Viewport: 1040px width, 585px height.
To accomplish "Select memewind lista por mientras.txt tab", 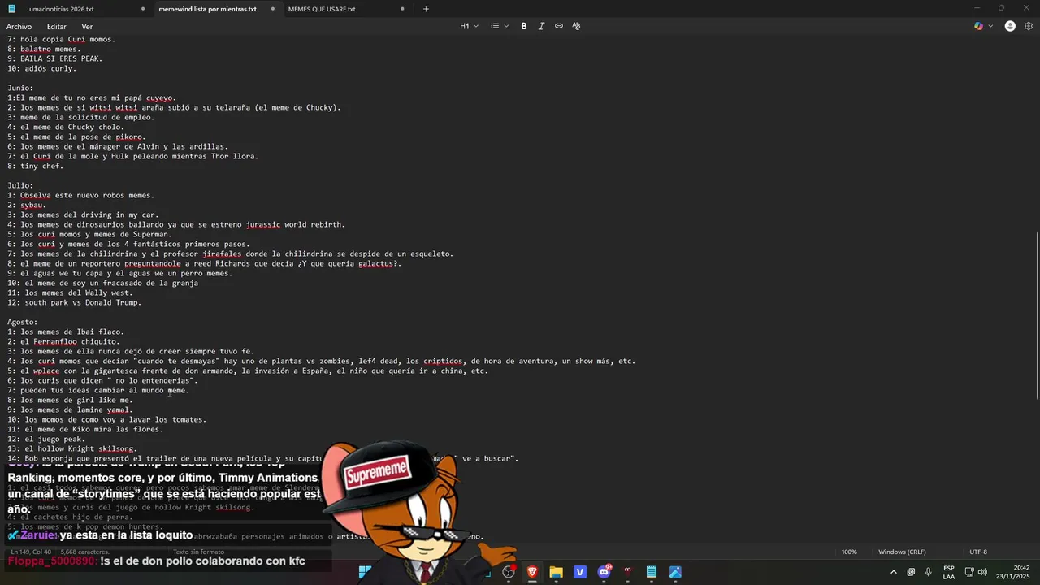I will (x=207, y=9).
